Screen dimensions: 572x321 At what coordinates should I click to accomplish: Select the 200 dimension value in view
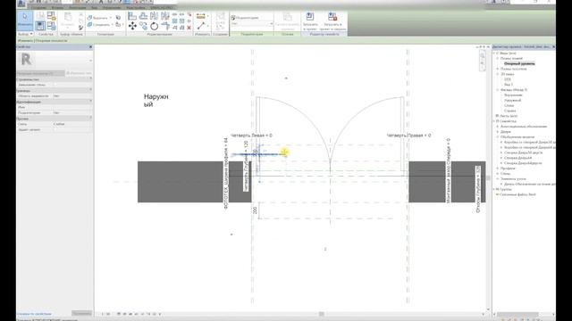(255, 210)
